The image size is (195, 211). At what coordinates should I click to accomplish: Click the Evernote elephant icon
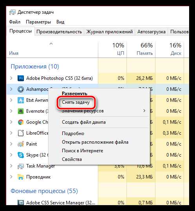21,111
